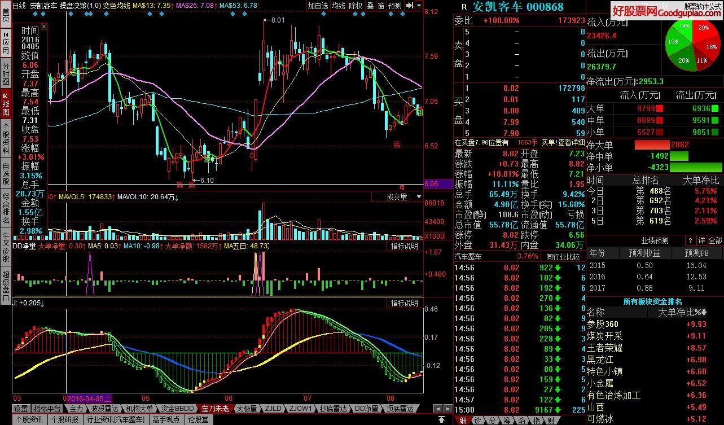Expand the 成交量 indicator dropdown
Image resolution: width=724 pixels, height=425 pixels.
click(x=419, y=197)
